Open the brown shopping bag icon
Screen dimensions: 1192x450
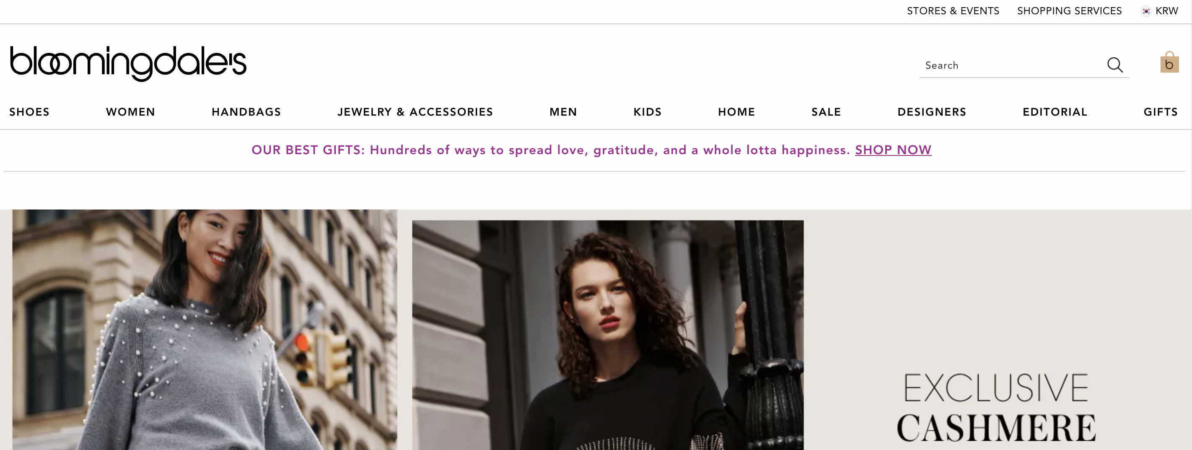(1169, 62)
